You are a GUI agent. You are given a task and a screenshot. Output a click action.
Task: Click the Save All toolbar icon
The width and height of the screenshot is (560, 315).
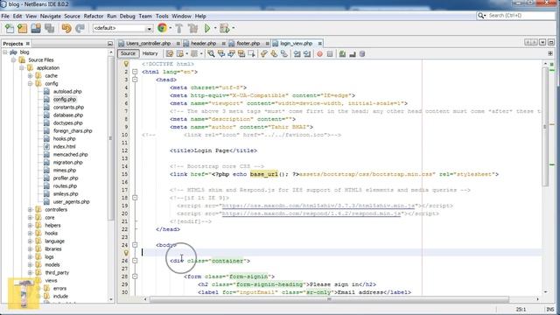[x=49, y=28]
